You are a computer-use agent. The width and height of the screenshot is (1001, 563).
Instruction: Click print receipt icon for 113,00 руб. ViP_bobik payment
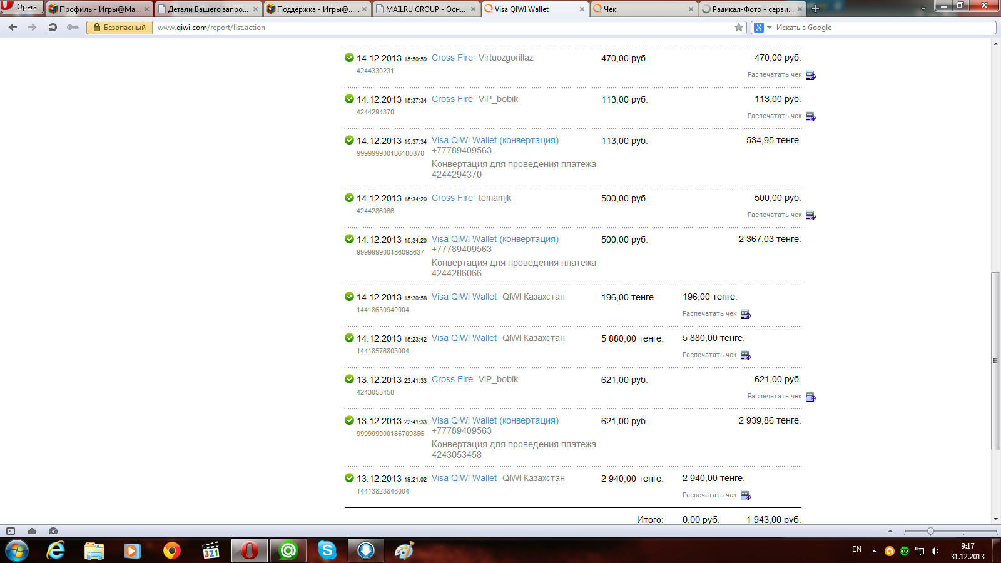coord(811,116)
